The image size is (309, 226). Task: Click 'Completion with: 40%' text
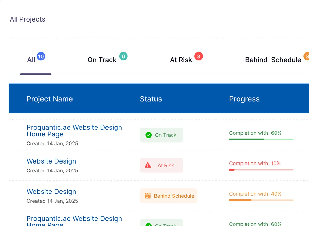pos(255,194)
